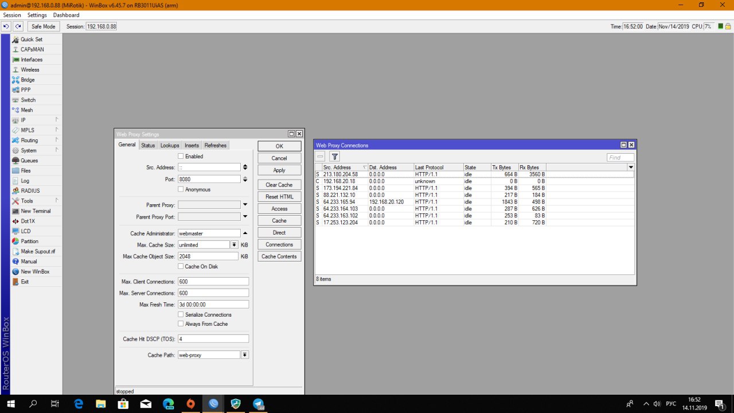Click the remove (minus) button in Connections window
Image resolution: width=734 pixels, height=413 pixels.
321,157
